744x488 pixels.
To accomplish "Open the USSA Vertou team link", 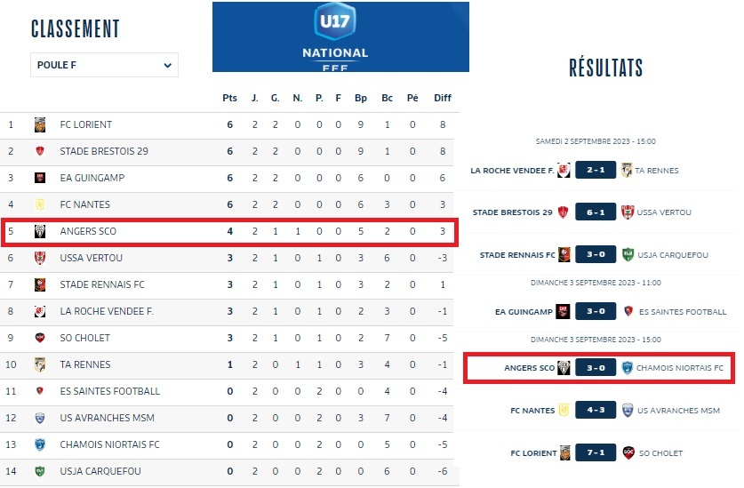I will 91,258.
